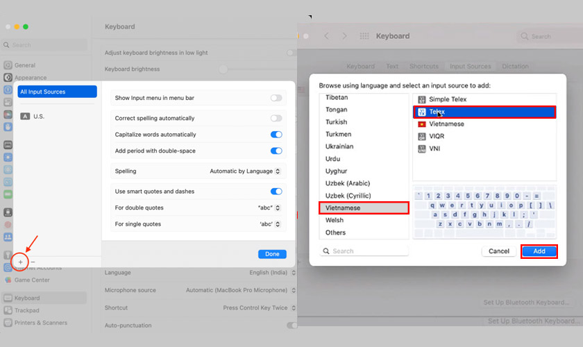Image resolution: width=583 pixels, height=347 pixels.
Task: Click the Add button
Action: [539, 251]
